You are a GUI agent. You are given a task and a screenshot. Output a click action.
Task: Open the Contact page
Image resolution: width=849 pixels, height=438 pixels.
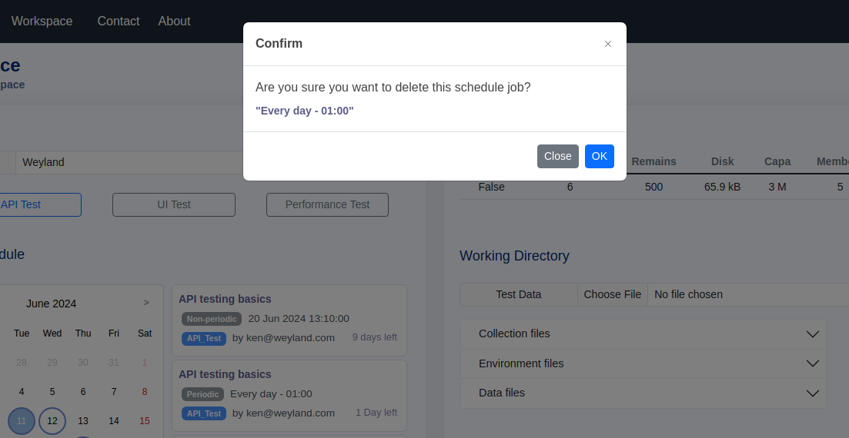119,21
